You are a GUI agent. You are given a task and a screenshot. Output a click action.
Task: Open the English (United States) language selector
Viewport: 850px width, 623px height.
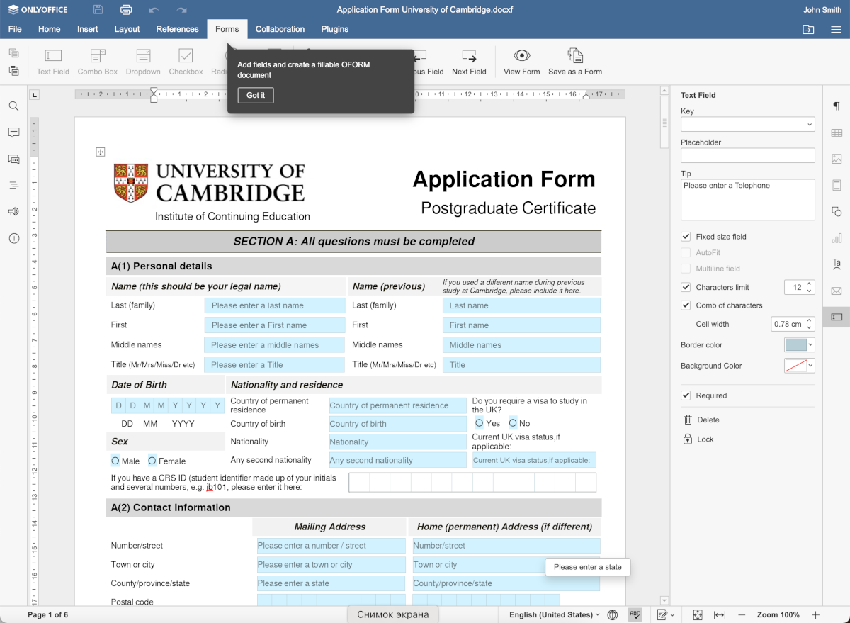point(554,614)
